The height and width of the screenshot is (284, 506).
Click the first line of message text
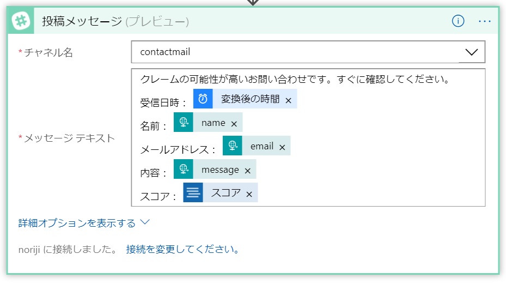(x=294, y=80)
